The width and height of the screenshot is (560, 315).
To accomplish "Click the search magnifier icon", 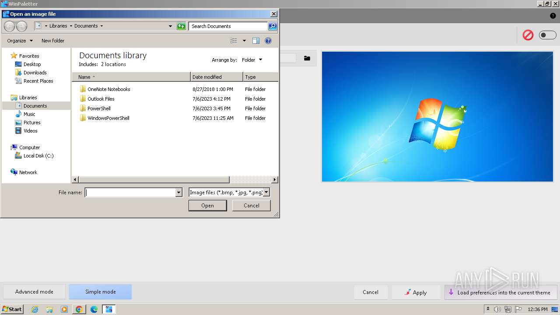I will pos(272,26).
